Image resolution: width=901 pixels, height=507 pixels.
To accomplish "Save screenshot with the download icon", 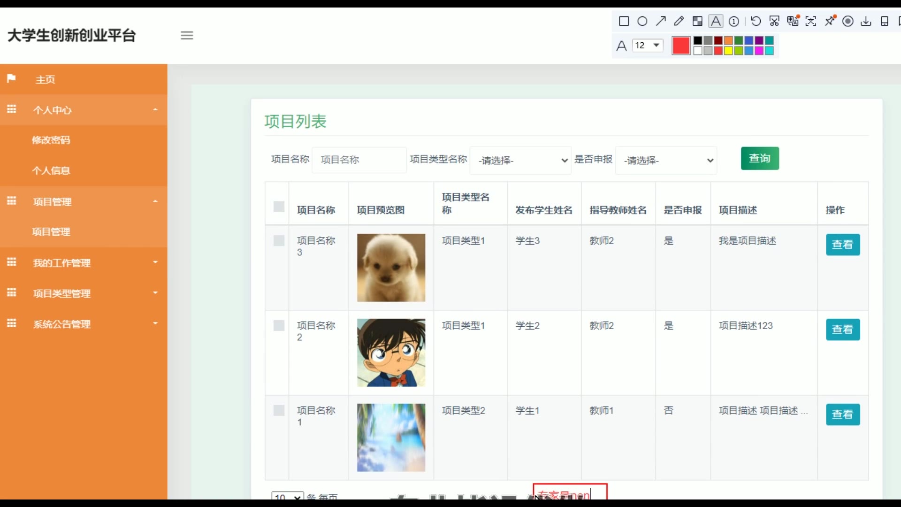I will [866, 21].
